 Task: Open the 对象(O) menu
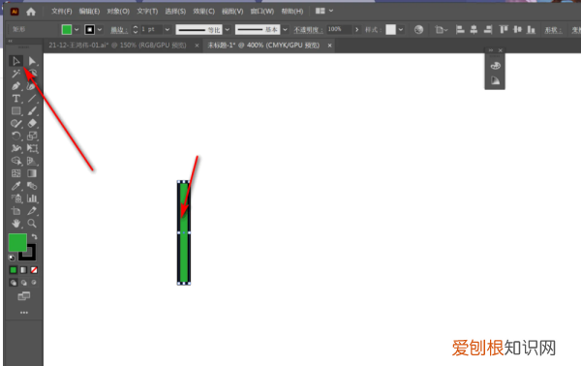118,12
